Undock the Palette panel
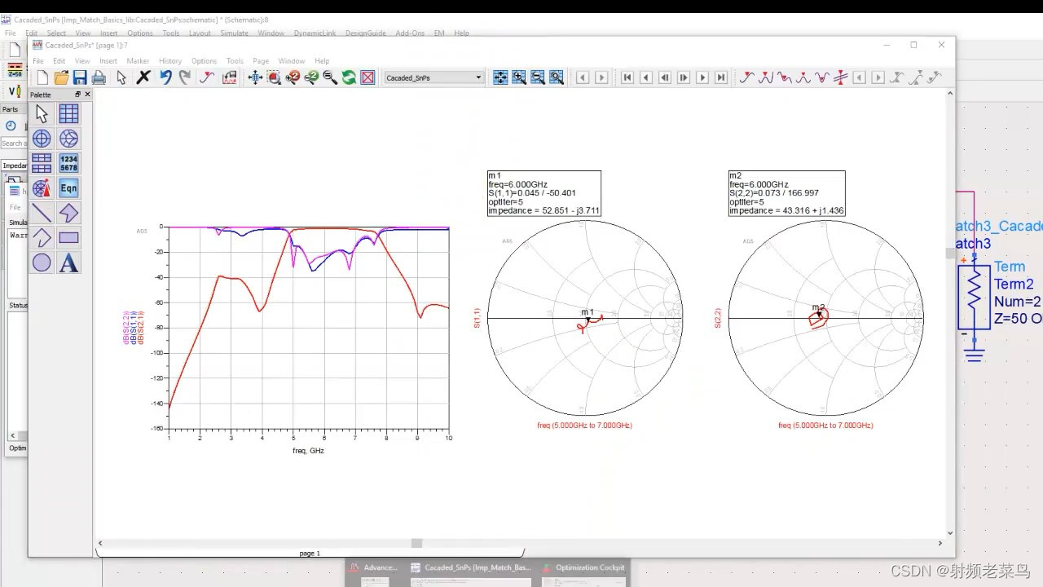Image resolution: width=1043 pixels, height=587 pixels. coord(78,95)
